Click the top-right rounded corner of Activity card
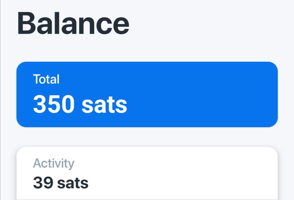 click(x=275, y=150)
